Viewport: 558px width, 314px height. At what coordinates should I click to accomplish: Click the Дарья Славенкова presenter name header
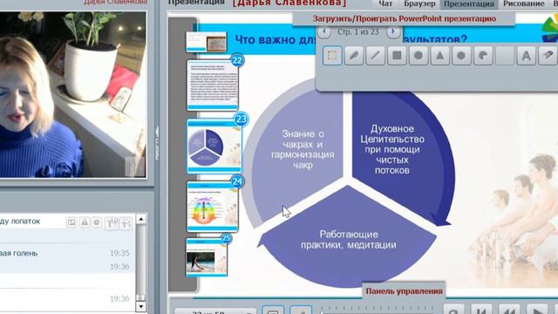289,3
